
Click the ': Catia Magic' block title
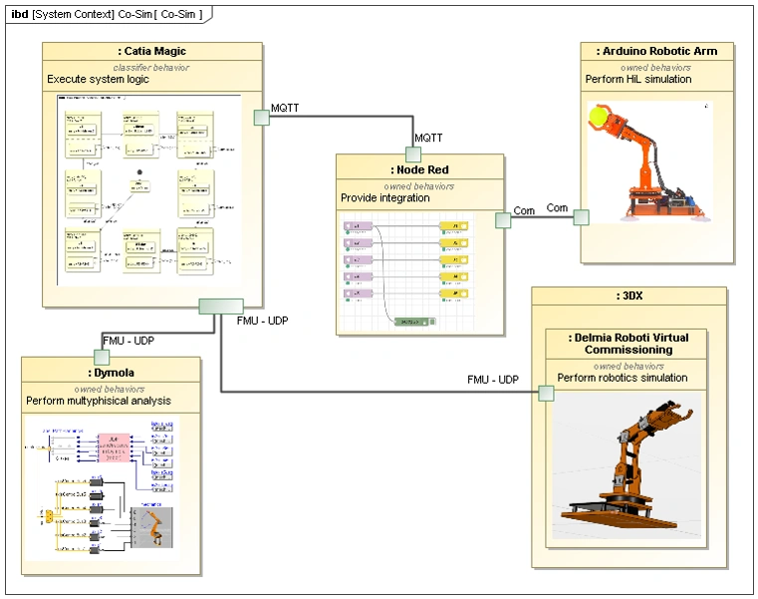pyautogui.click(x=151, y=51)
